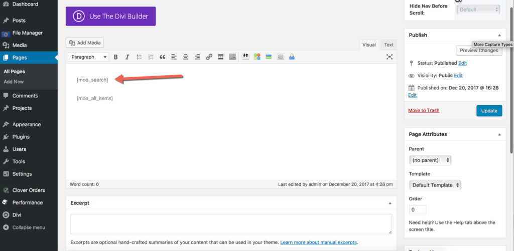Apply blockquote formatting

tap(162, 57)
